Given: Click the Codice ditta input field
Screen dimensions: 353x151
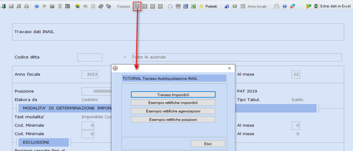Looking at the screenshot, I should tap(90, 57).
